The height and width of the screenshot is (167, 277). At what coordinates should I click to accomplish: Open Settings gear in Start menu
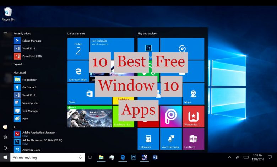(x=5, y=137)
